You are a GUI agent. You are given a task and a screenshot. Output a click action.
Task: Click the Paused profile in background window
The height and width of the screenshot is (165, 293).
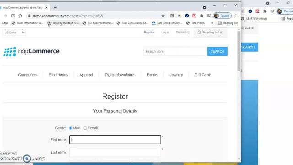(x=285, y=11)
